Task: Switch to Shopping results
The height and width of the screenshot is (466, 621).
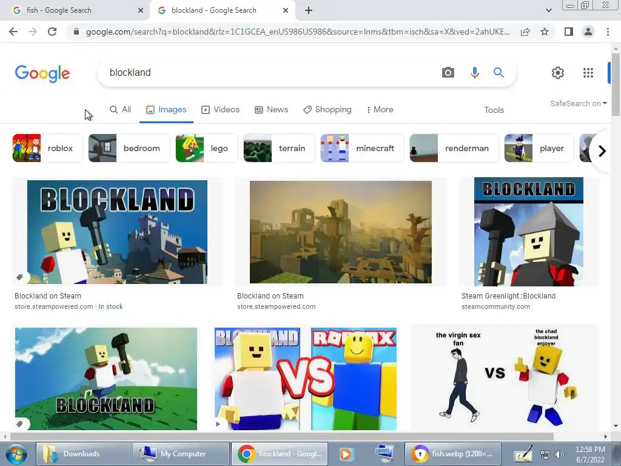Action: [x=327, y=110]
